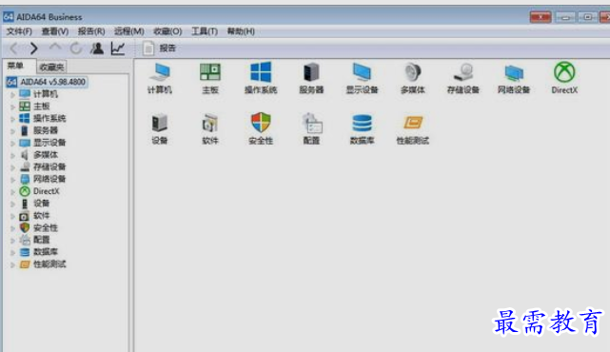Viewport: 610px width, 352px height.
Task: Open the 文件(F) menu
Action: [x=19, y=31]
